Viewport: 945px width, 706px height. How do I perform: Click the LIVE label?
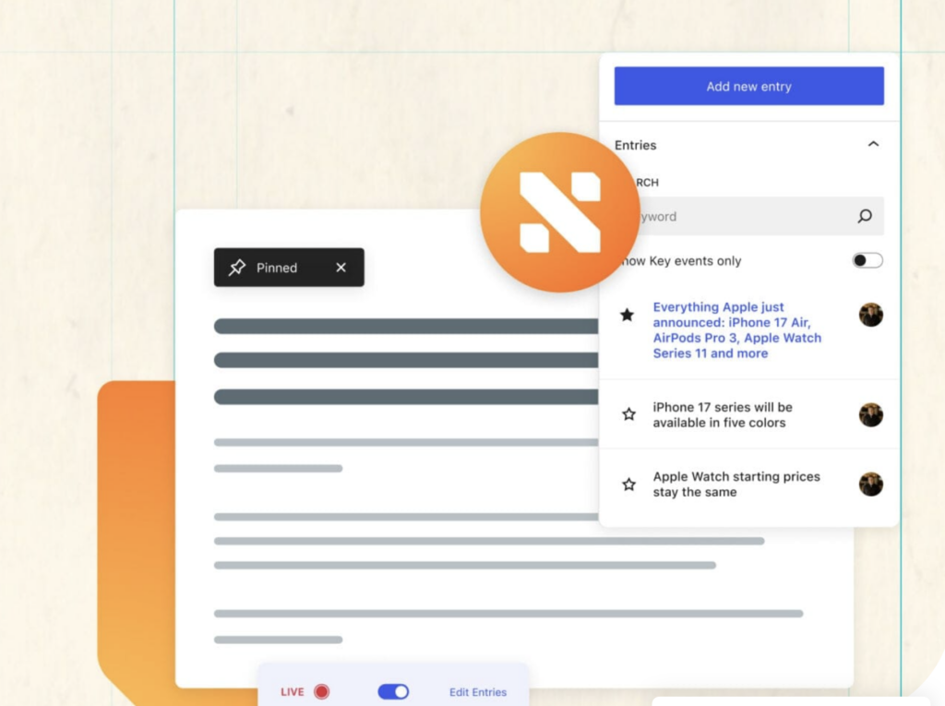point(293,692)
